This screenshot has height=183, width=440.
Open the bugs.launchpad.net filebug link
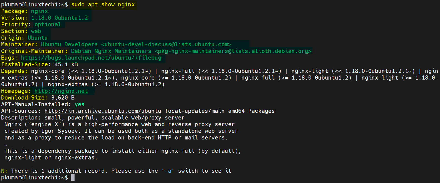91,58
